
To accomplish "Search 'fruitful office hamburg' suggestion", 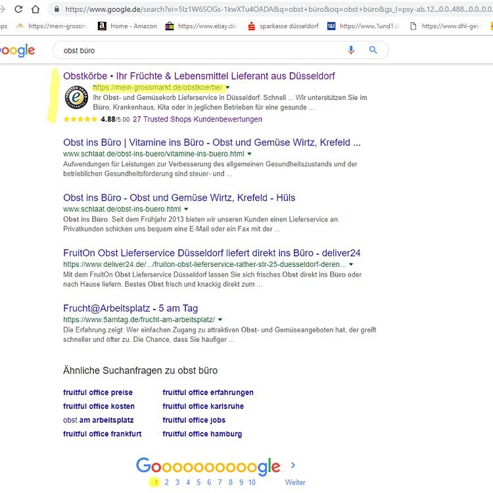I will [x=202, y=434].
